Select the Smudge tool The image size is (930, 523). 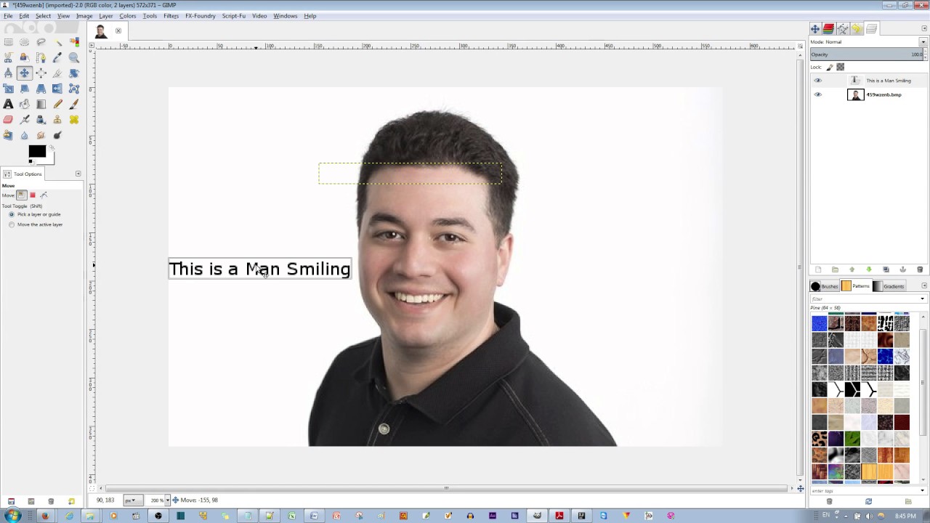[41, 135]
